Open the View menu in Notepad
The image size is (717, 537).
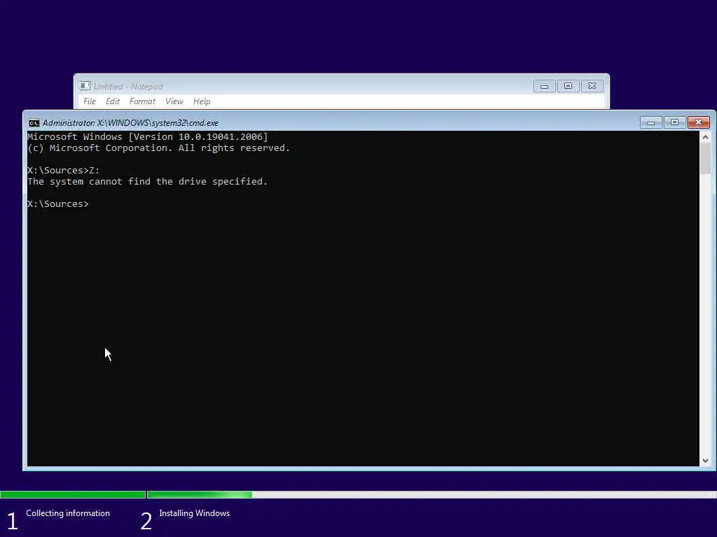click(174, 101)
